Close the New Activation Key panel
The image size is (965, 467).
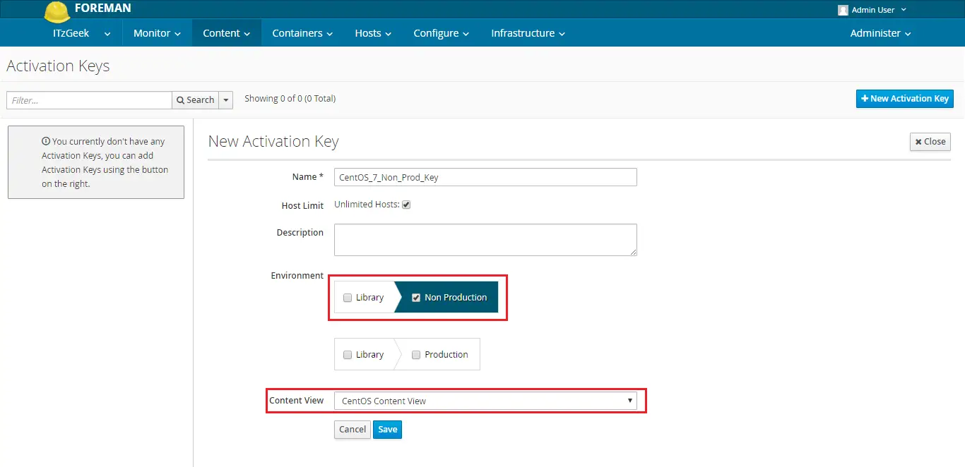coord(930,142)
